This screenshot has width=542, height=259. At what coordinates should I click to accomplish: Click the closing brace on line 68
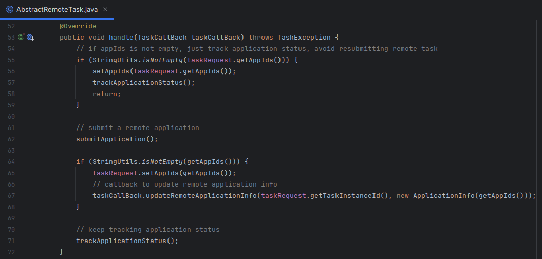(x=78, y=207)
